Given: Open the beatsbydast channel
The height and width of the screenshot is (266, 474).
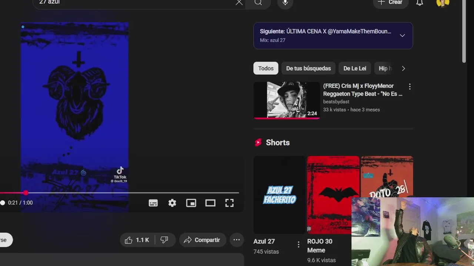Looking at the screenshot, I should pos(336,102).
